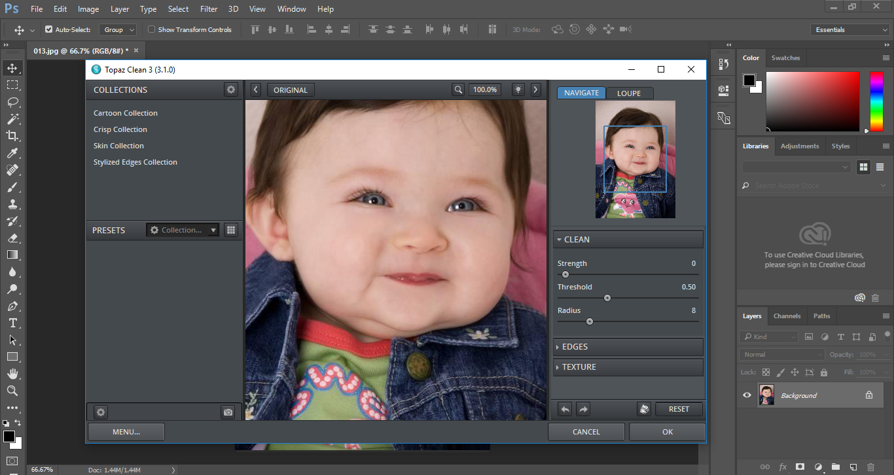Choose the Type tool
The width and height of the screenshot is (894, 475).
coord(12,323)
